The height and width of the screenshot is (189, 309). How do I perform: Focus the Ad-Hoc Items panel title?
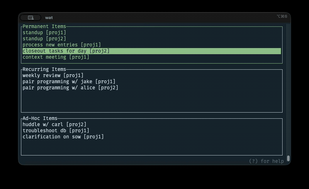click(40, 118)
